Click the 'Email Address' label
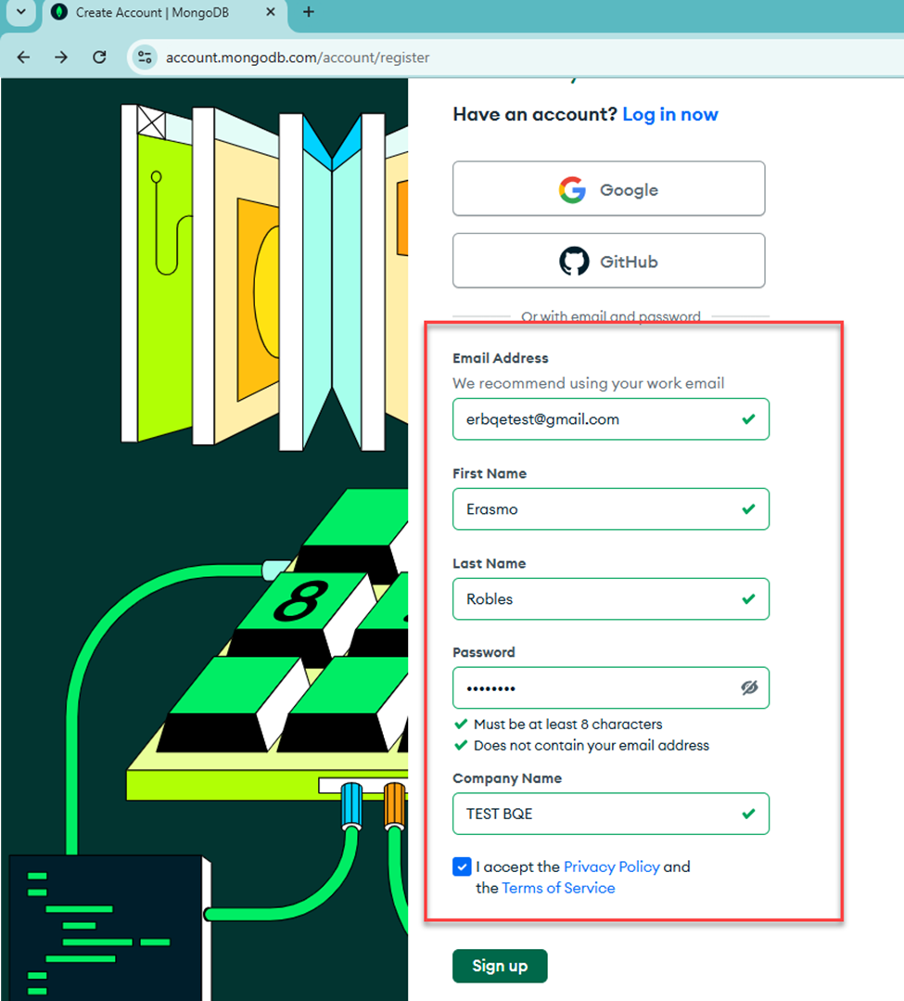The image size is (904, 1001). [500, 358]
